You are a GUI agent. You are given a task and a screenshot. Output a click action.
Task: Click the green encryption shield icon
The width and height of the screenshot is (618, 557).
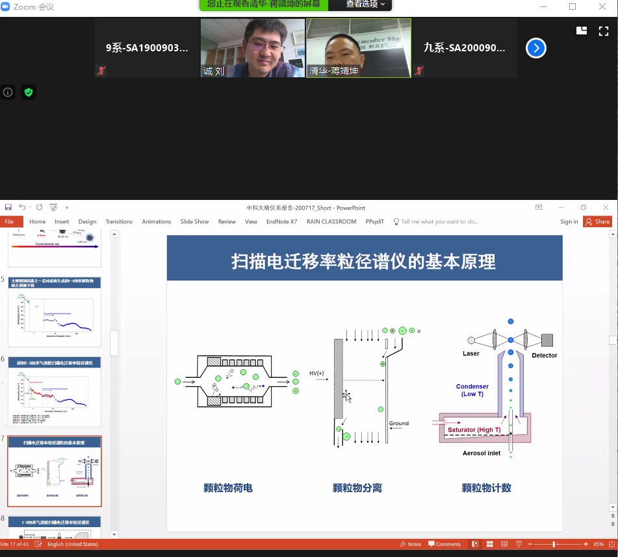28,92
